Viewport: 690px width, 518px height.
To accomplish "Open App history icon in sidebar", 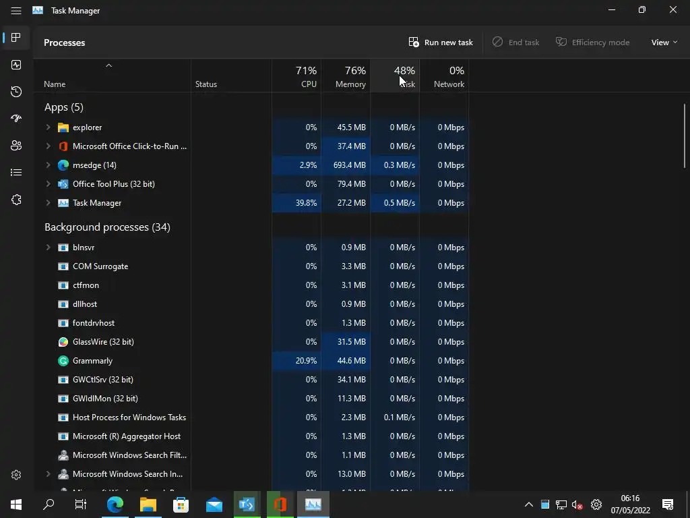I will point(16,92).
